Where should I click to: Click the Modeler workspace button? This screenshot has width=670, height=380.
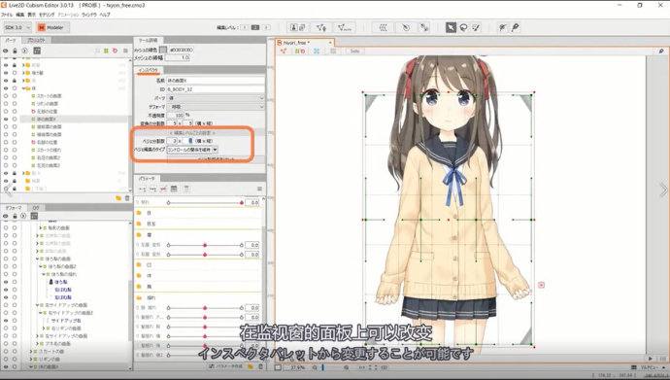[x=52, y=27]
